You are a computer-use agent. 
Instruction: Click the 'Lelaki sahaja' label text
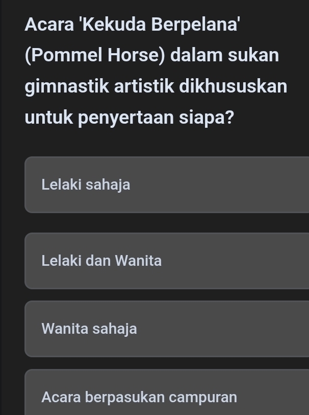(86, 185)
